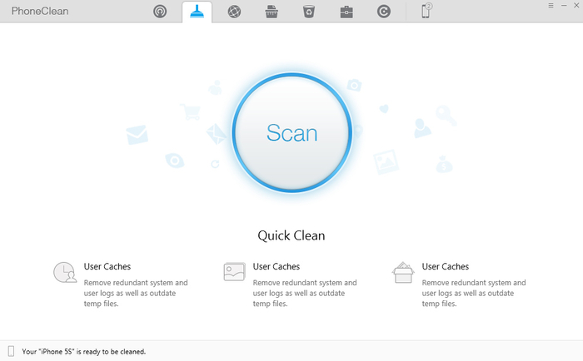Open the Internet Clean globe tab
583x361 pixels.
pyautogui.click(x=234, y=12)
